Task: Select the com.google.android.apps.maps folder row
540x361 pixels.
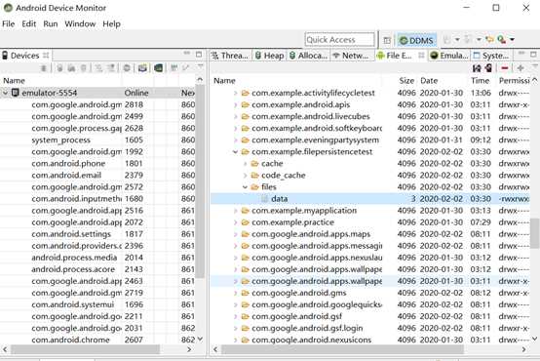Action: [x=370, y=234]
